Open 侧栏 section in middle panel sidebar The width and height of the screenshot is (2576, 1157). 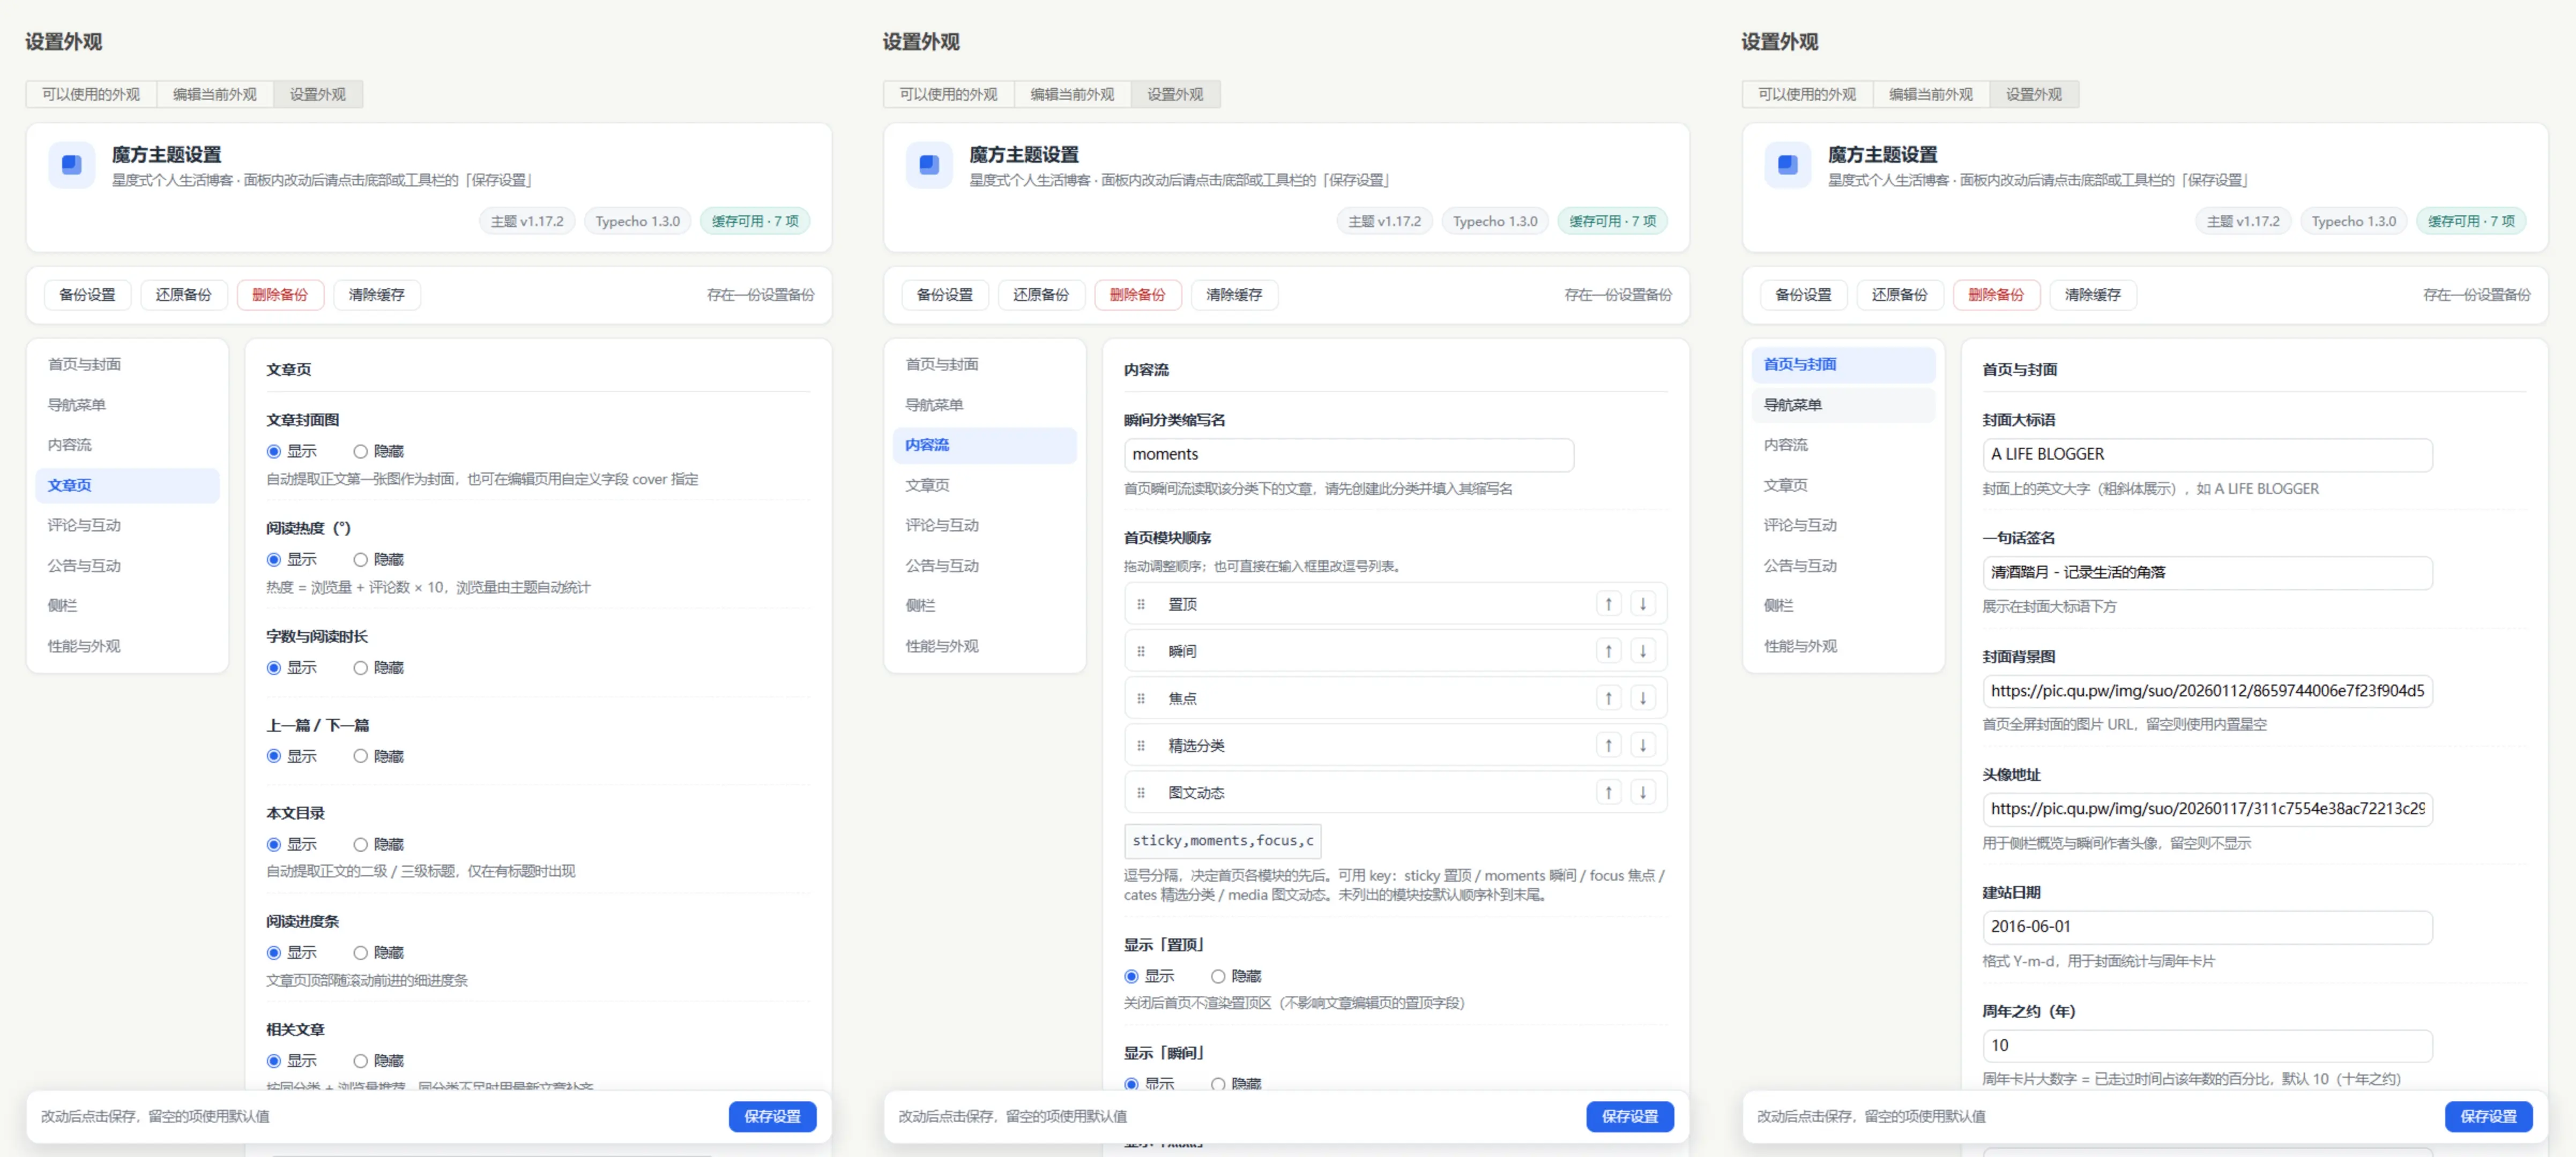(984, 605)
